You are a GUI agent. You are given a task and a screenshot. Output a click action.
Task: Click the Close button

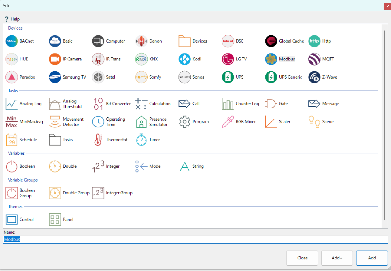tap(302, 258)
